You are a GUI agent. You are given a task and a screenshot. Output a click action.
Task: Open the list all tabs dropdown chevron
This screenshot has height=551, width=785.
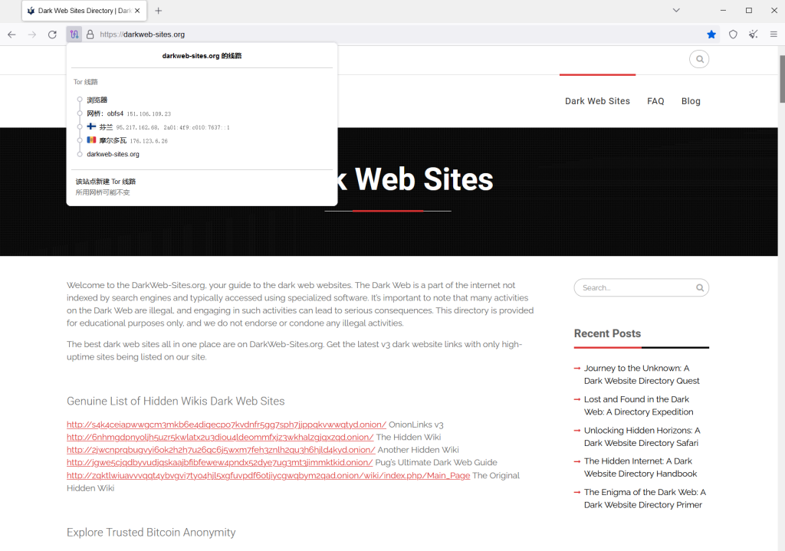click(676, 11)
